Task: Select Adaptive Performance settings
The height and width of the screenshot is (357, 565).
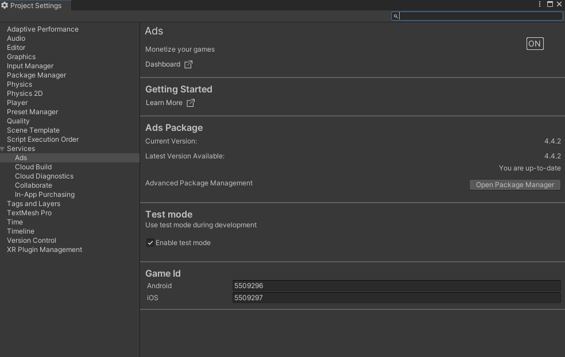Action: (42, 29)
